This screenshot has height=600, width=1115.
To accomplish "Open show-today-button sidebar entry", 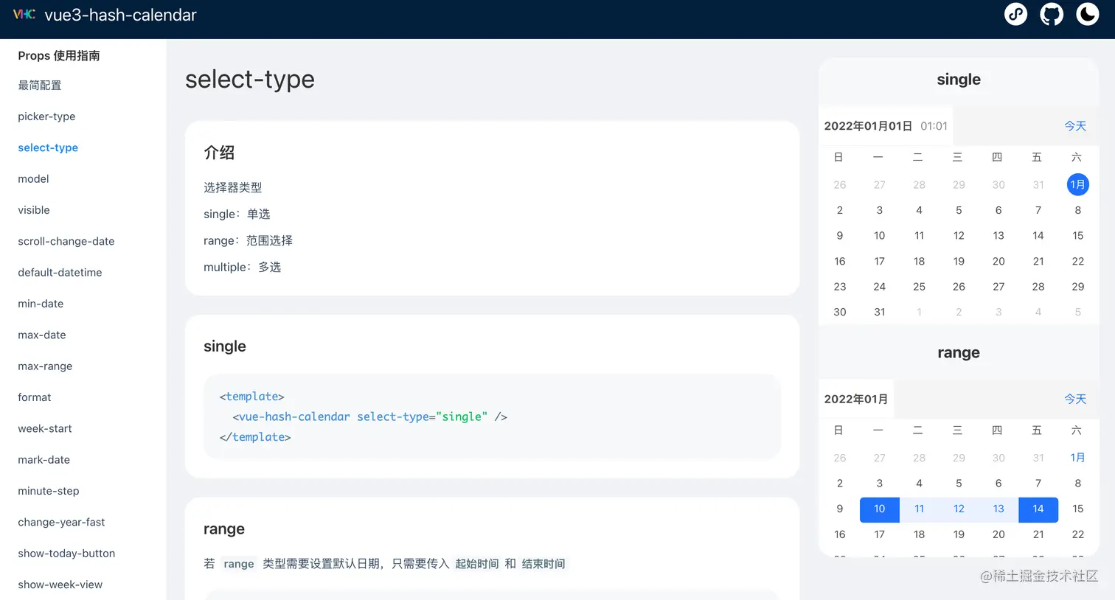I will [66, 554].
